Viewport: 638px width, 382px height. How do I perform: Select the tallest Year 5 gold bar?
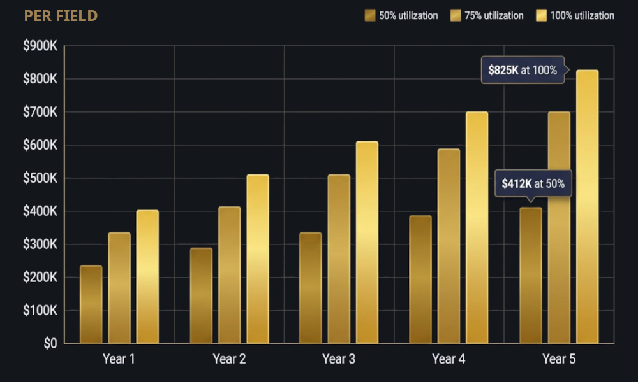pos(587,204)
